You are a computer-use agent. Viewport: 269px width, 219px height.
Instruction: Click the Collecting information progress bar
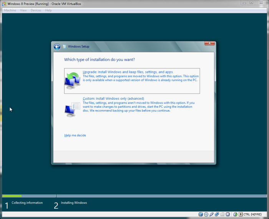tap(29, 196)
